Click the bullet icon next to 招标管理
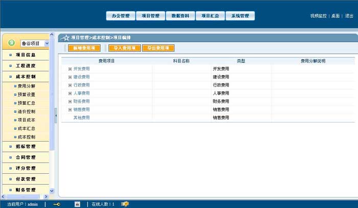Viewport: 358px width, 208px height. tap(10, 147)
